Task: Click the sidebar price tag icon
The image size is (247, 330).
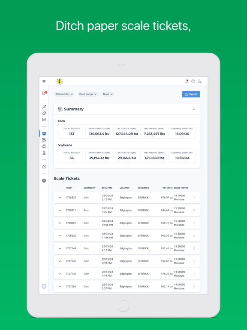Action: (44, 113)
